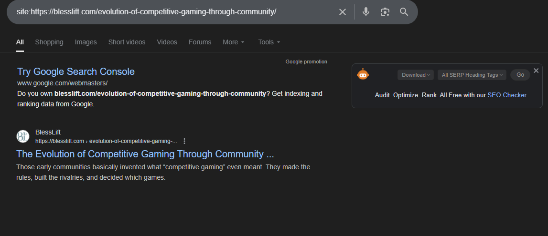Viewport: 548px width, 236px height.
Task: Open The Evolution of Competitive Gaming result
Action: click(145, 154)
